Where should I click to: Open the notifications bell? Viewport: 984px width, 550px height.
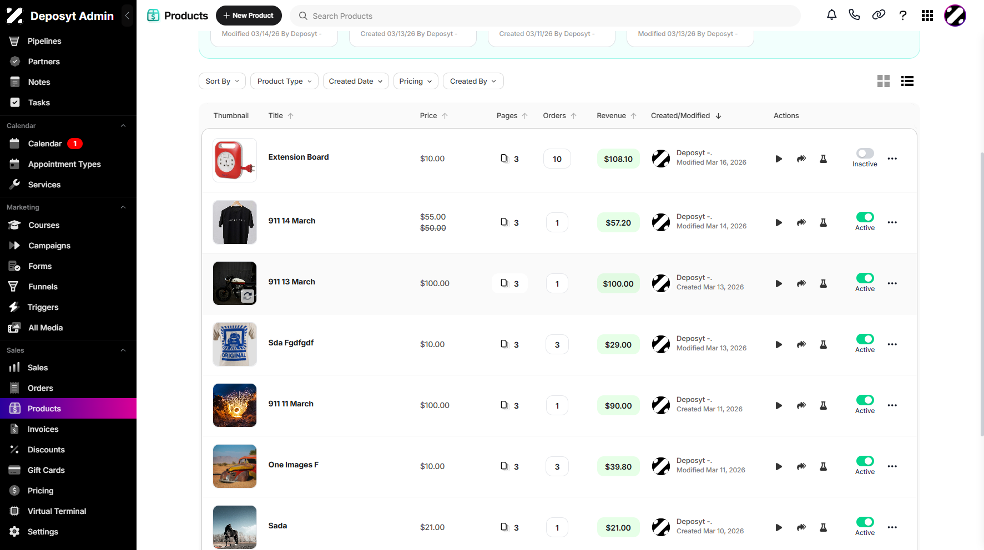click(831, 15)
